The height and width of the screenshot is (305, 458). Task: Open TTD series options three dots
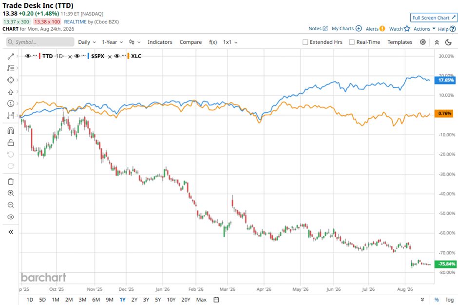click(x=35, y=55)
